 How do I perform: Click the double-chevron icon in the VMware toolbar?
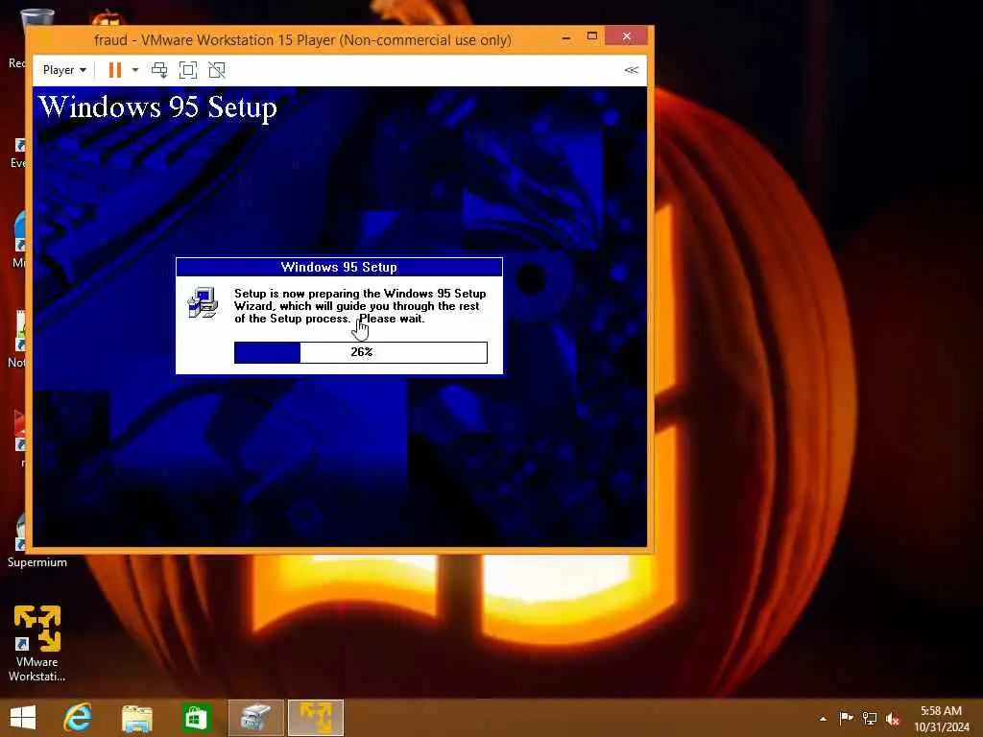(x=632, y=69)
